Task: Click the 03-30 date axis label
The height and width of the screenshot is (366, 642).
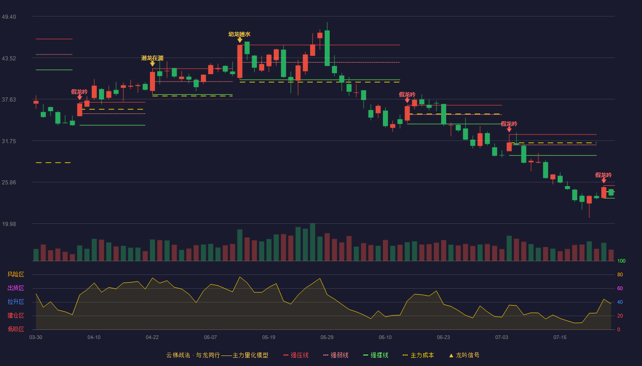Action: point(36,337)
